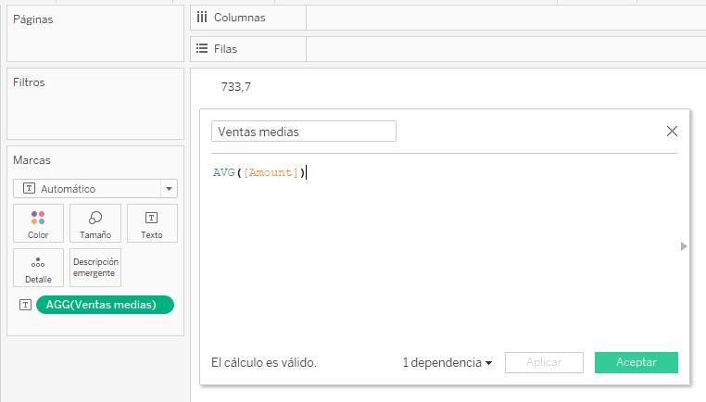Click the Columnas shelf icon

(x=202, y=17)
